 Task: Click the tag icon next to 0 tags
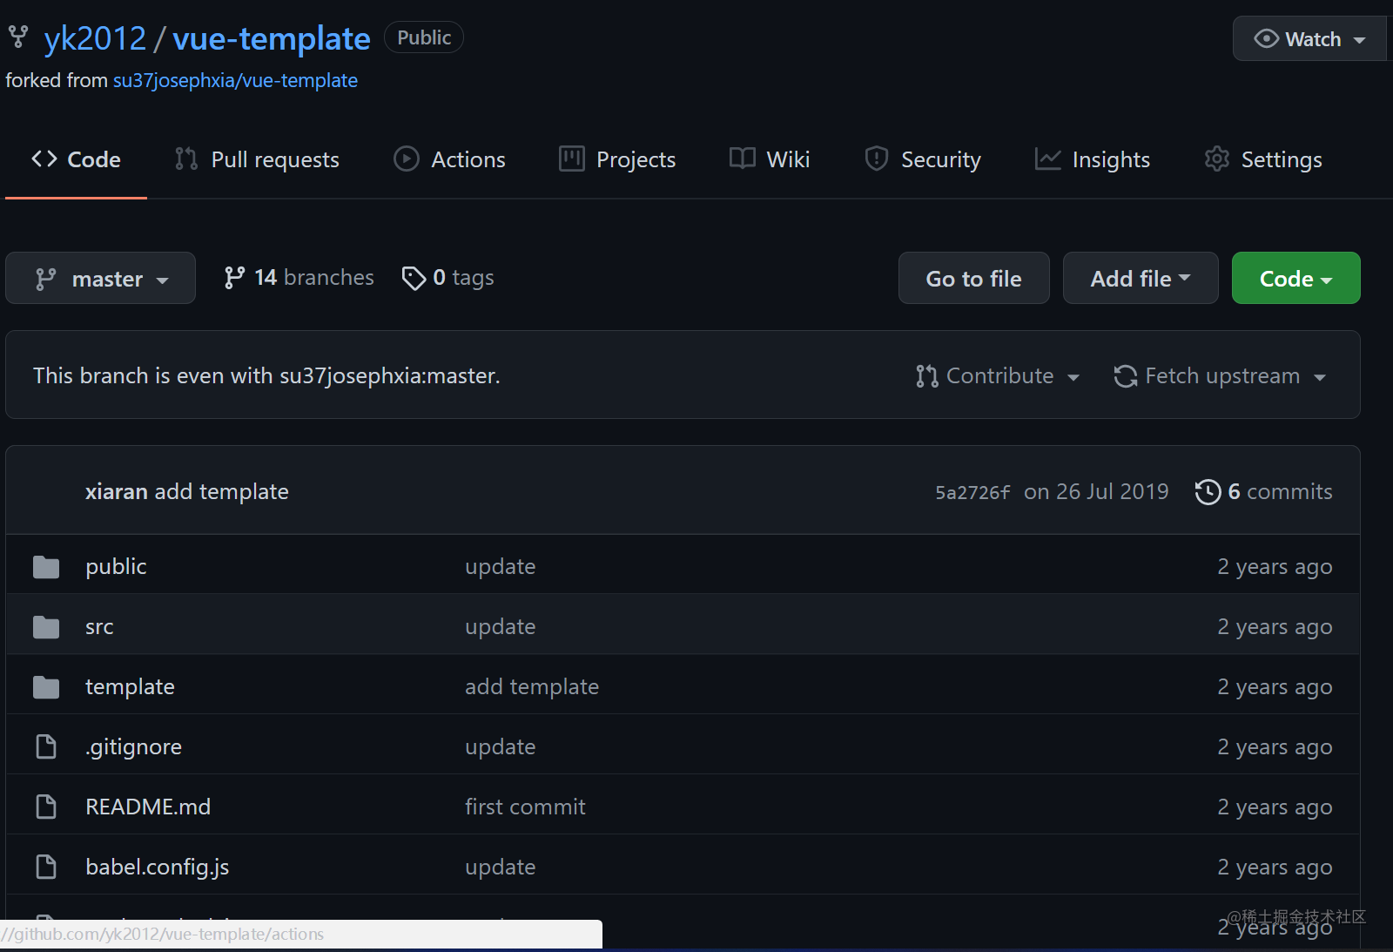[x=414, y=278]
